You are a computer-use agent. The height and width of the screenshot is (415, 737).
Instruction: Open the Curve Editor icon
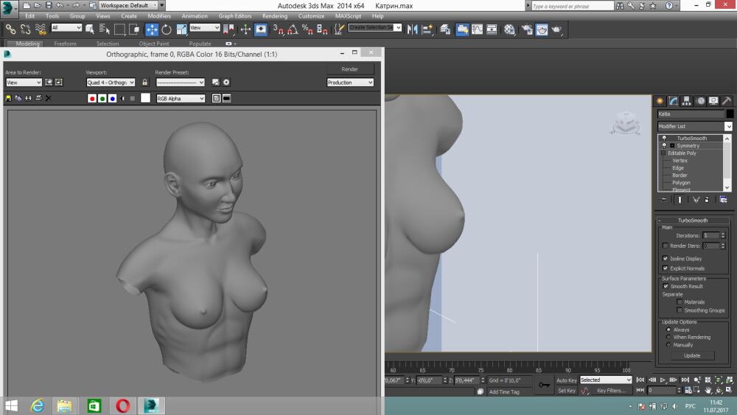pos(477,29)
